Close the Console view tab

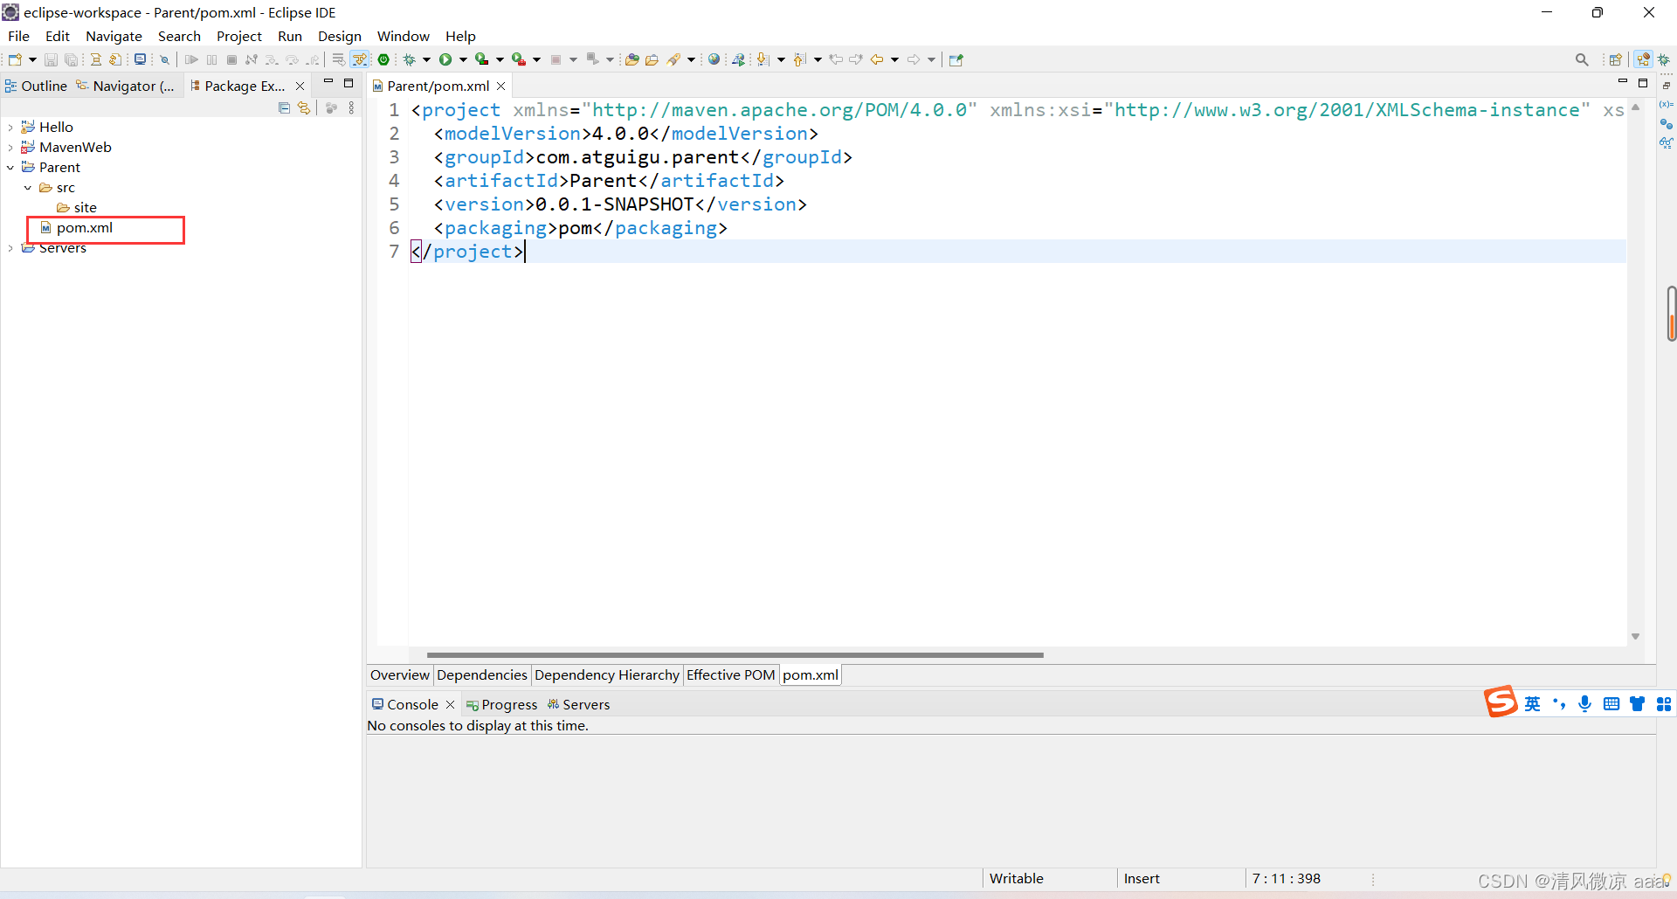(x=450, y=704)
